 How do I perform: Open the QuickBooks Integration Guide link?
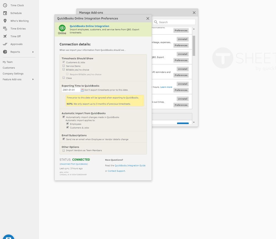(x=130, y=166)
